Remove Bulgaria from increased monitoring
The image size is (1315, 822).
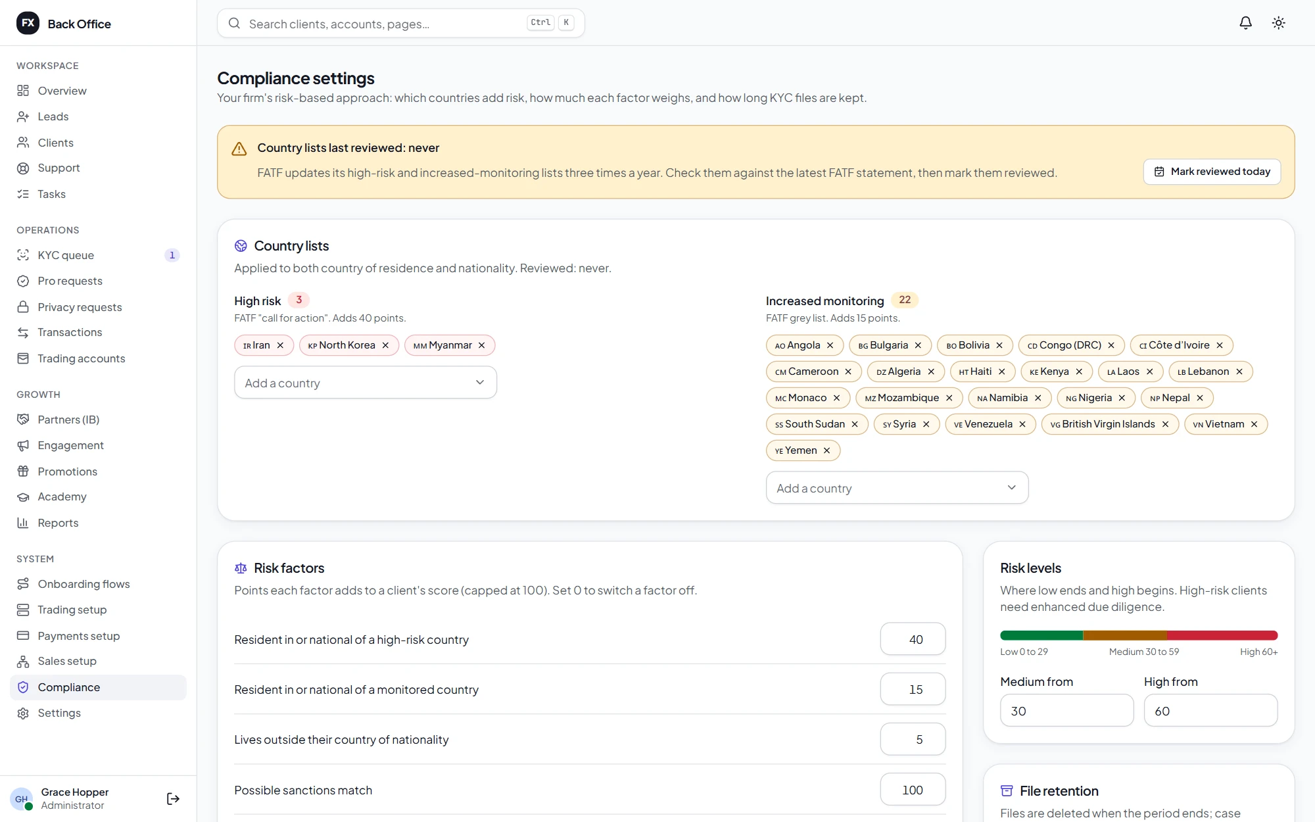(x=918, y=345)
